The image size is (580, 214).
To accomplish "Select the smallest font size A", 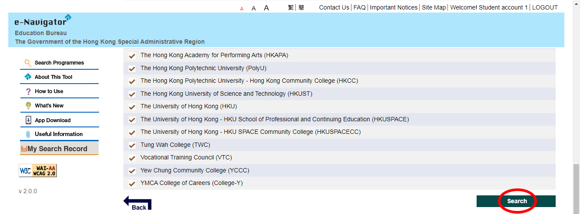I will (x=242, y=8).
